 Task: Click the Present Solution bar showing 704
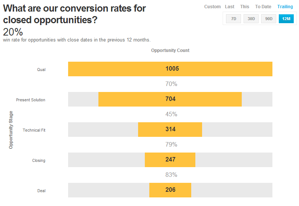coord(170,99)
